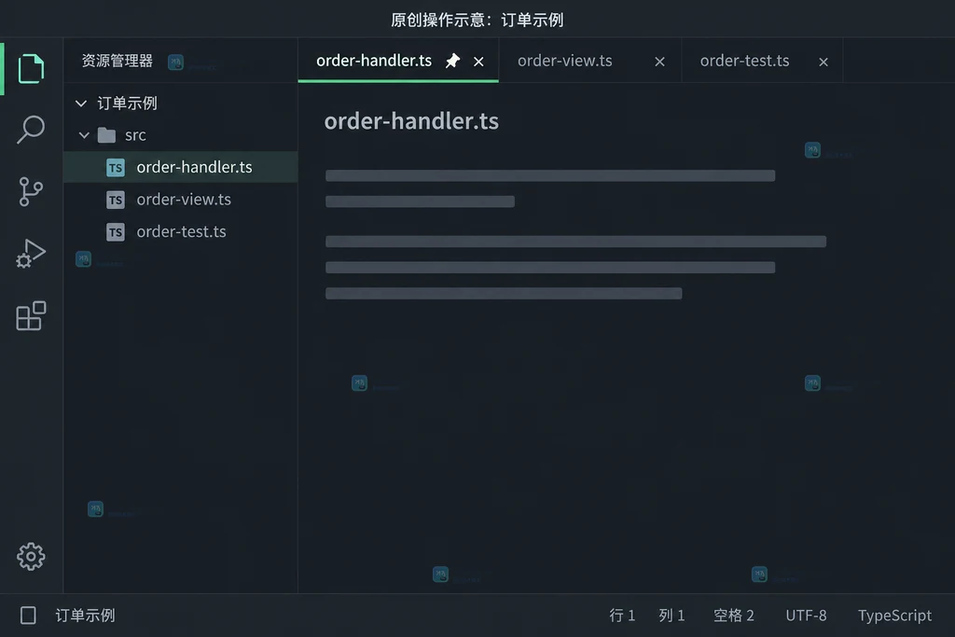955x637 pixels.
Task: Change encoding via UTF-8 status item
Action: pyautogui.click(x=806, y=615)
